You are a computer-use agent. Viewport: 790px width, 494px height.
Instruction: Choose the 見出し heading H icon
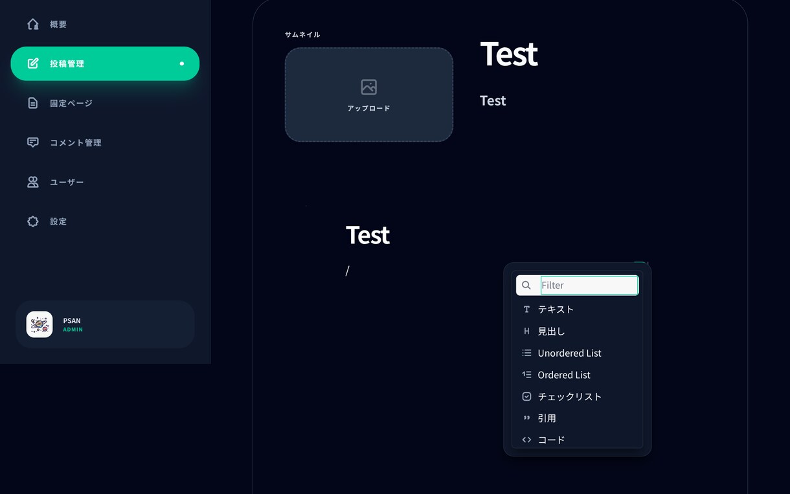pyautogui.click(x=526, y=331)
